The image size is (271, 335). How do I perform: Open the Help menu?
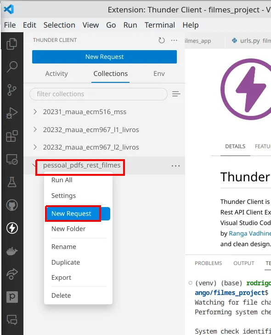tap(191, 25)
